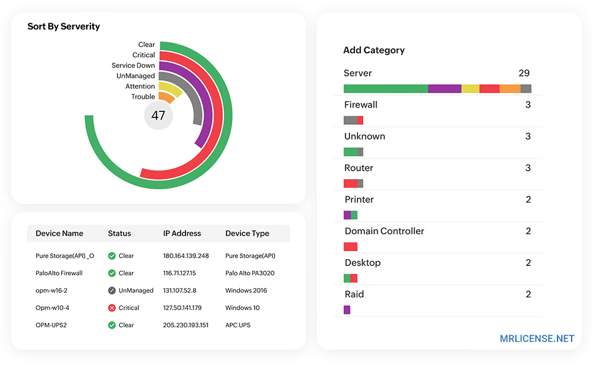Select the orange Trouble arc
The width and height of the screenshot is (612, 367).
point(166,97)
